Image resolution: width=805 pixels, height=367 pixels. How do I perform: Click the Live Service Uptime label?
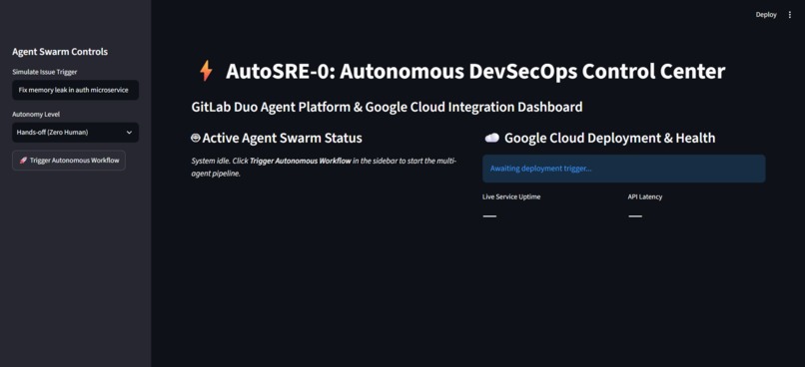click(511, 196)
